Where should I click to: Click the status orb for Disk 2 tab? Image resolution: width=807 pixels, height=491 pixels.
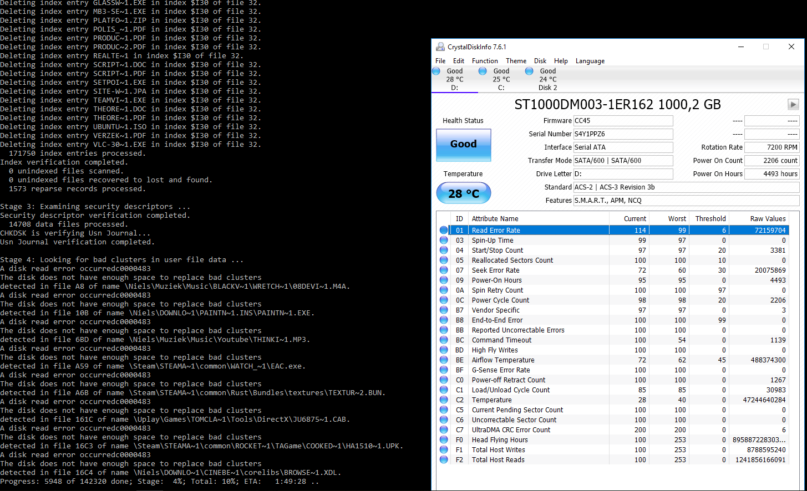pos(529,71)
